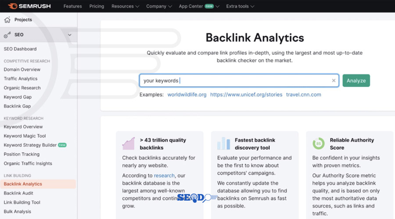Open the Resources dropdown menu

coord(125,6)
